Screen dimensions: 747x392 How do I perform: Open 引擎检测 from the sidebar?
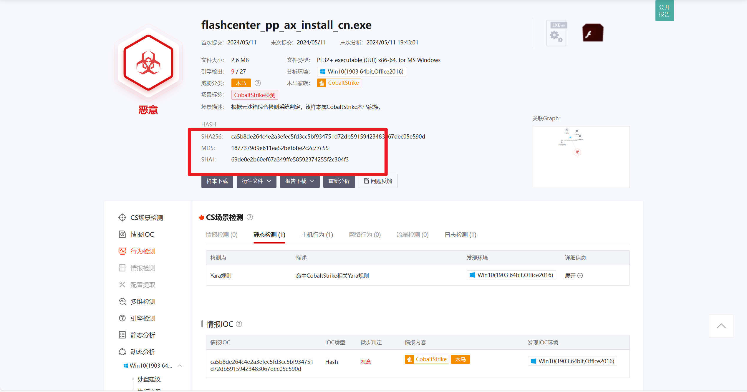coord(143,318)
